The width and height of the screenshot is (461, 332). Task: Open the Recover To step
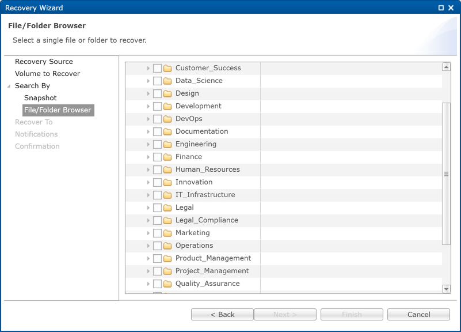tap(34, 122)
